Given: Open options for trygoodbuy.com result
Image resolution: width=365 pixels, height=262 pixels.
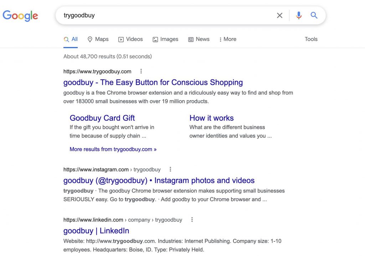Looking at the screenshot, I should click(x=141, y=71).
